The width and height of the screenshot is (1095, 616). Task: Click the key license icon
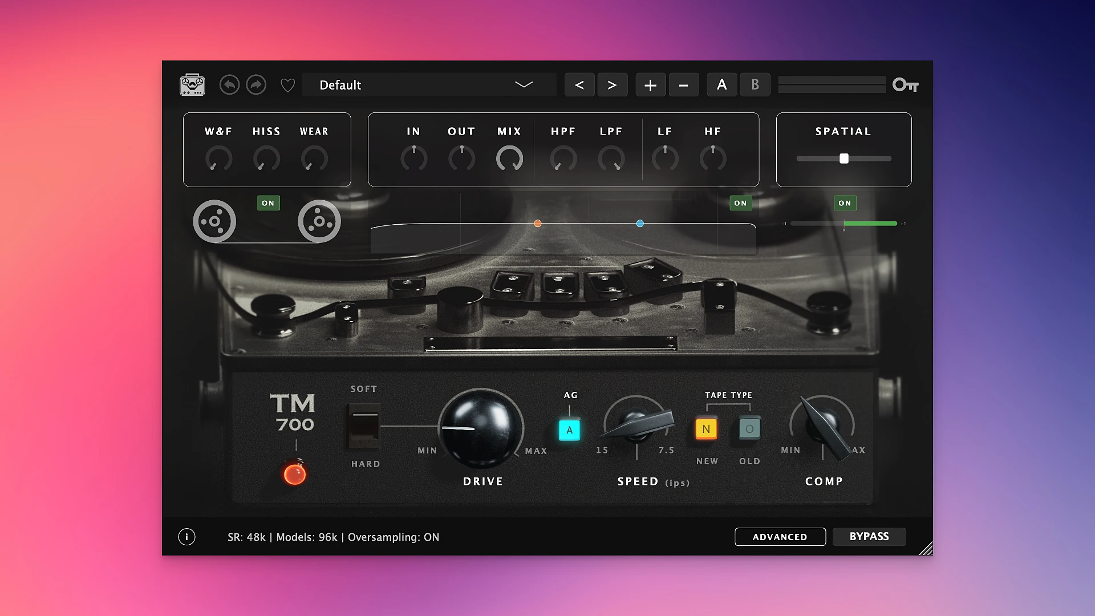pyautogui.click(x=906, y=84)
